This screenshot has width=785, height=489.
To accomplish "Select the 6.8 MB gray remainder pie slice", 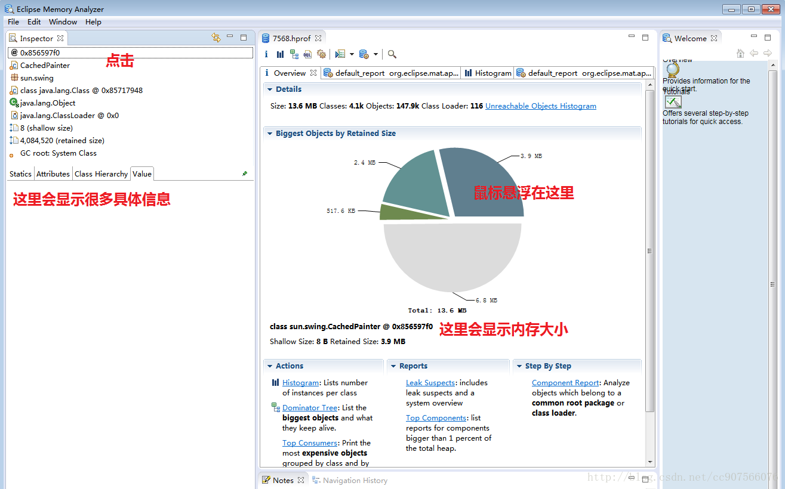I will point(454,256).
